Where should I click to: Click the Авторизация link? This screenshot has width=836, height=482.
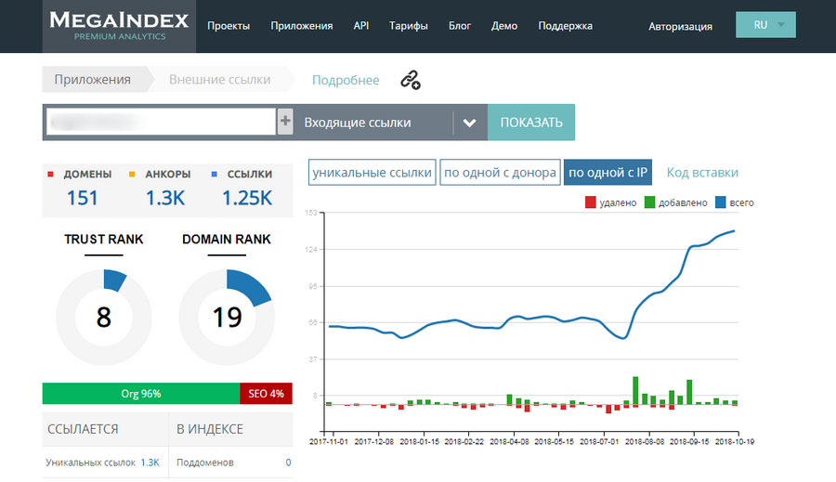[x=680, y=27]
